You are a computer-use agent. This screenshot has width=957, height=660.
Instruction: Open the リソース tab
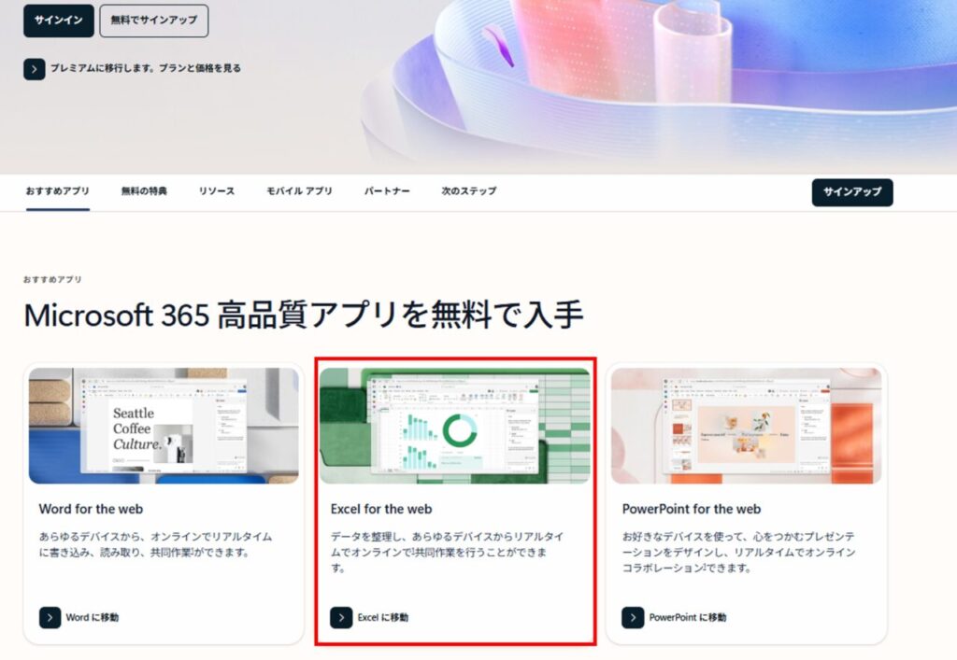pos(217,191)
